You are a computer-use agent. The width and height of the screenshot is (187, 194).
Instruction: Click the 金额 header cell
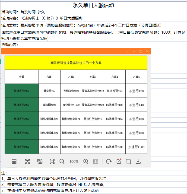click(x=22, y=77)
